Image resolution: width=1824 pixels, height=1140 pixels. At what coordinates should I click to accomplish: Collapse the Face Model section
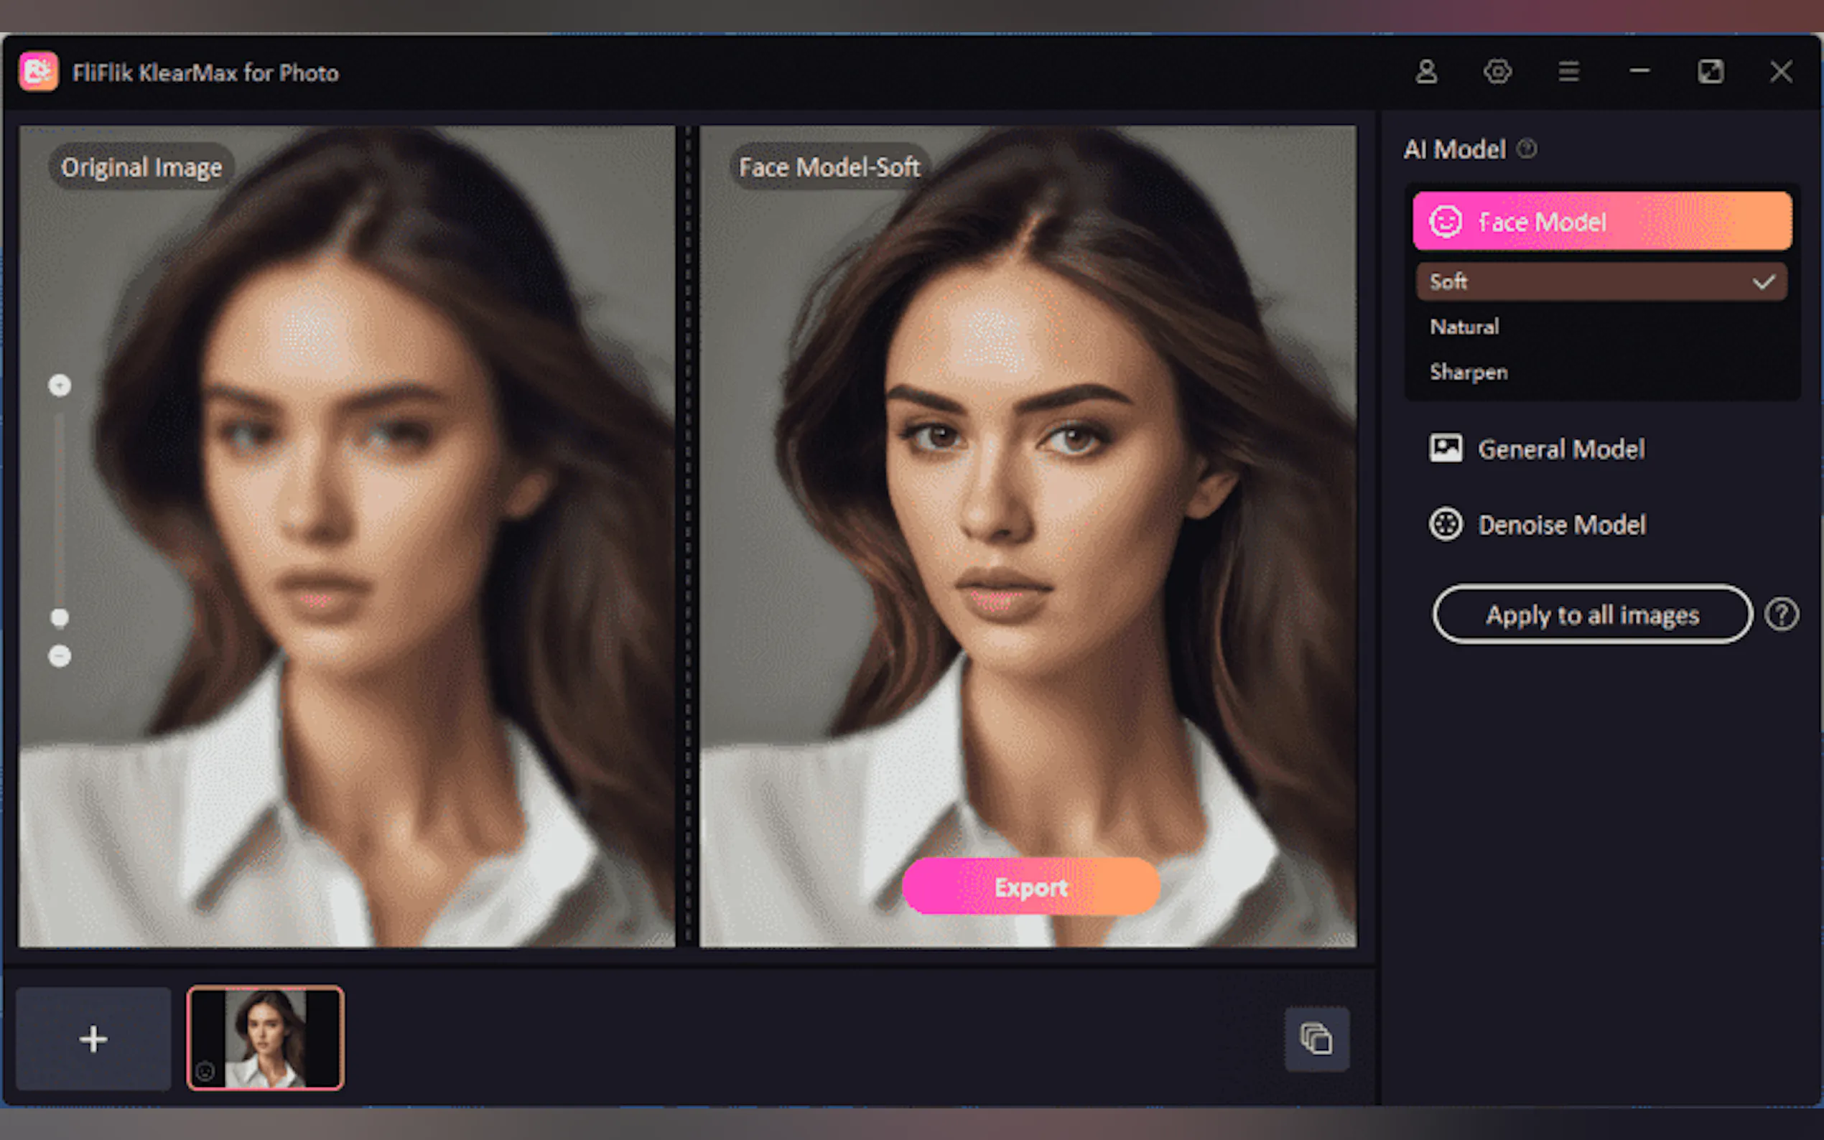point(1601,221)
